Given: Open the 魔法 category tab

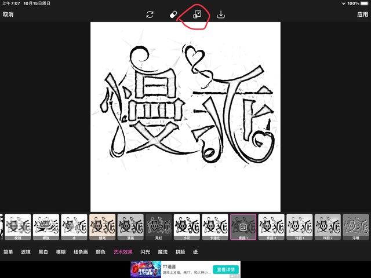Looking at the screenshot, I should click(163, 252).
